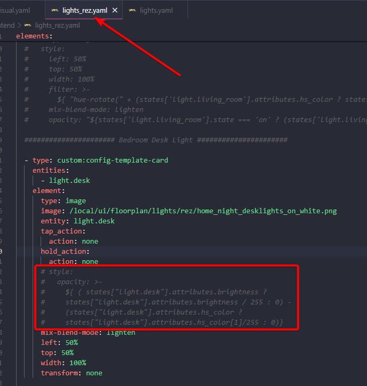The height and width of the screenshot is (386, 367).
Task: Click the YAML icon on lights_rez.yaml tab
Action: [54, 10]
